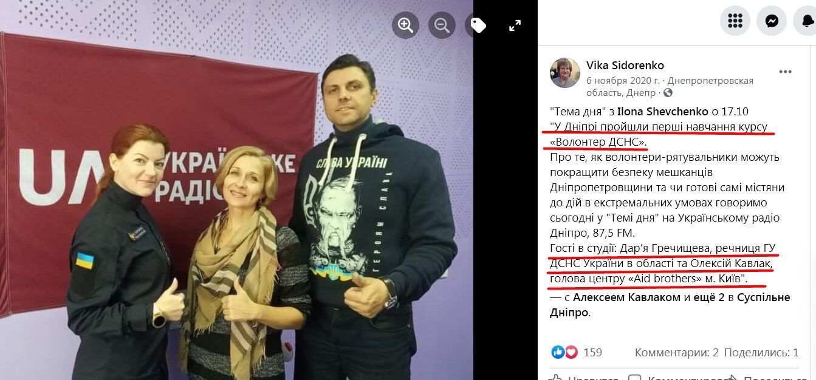Zoom in on the photo

tap(405, 25)
